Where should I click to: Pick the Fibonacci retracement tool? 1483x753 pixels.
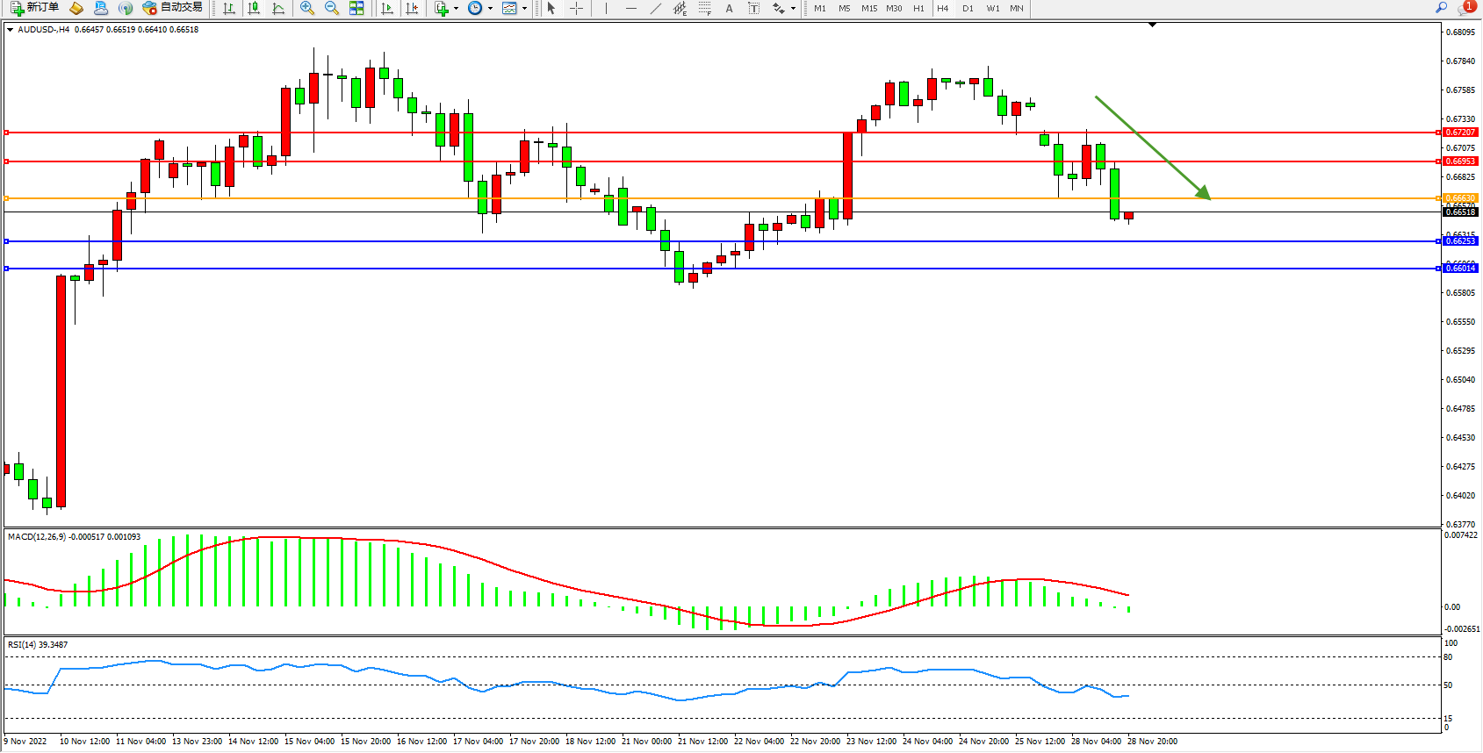[x=704, y=8]
